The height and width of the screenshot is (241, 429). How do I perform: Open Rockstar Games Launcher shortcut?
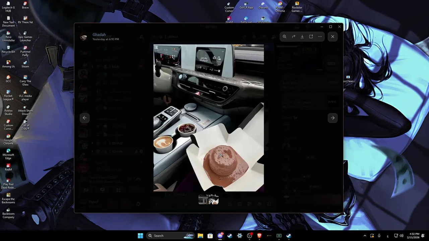tap(297, 7)
